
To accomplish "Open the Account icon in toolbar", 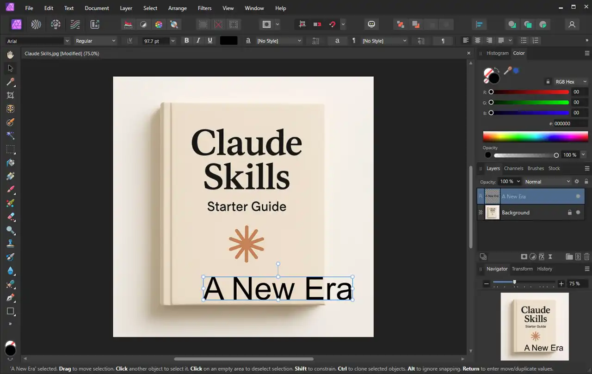I will coord(572,25).
